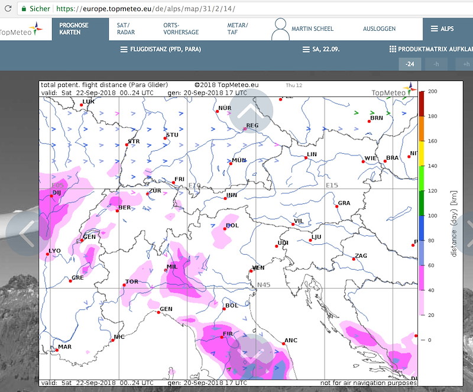
Task: Click the map title 'total potent. flight distance (Para Glider)'
Action: click(x=105, y=85)
